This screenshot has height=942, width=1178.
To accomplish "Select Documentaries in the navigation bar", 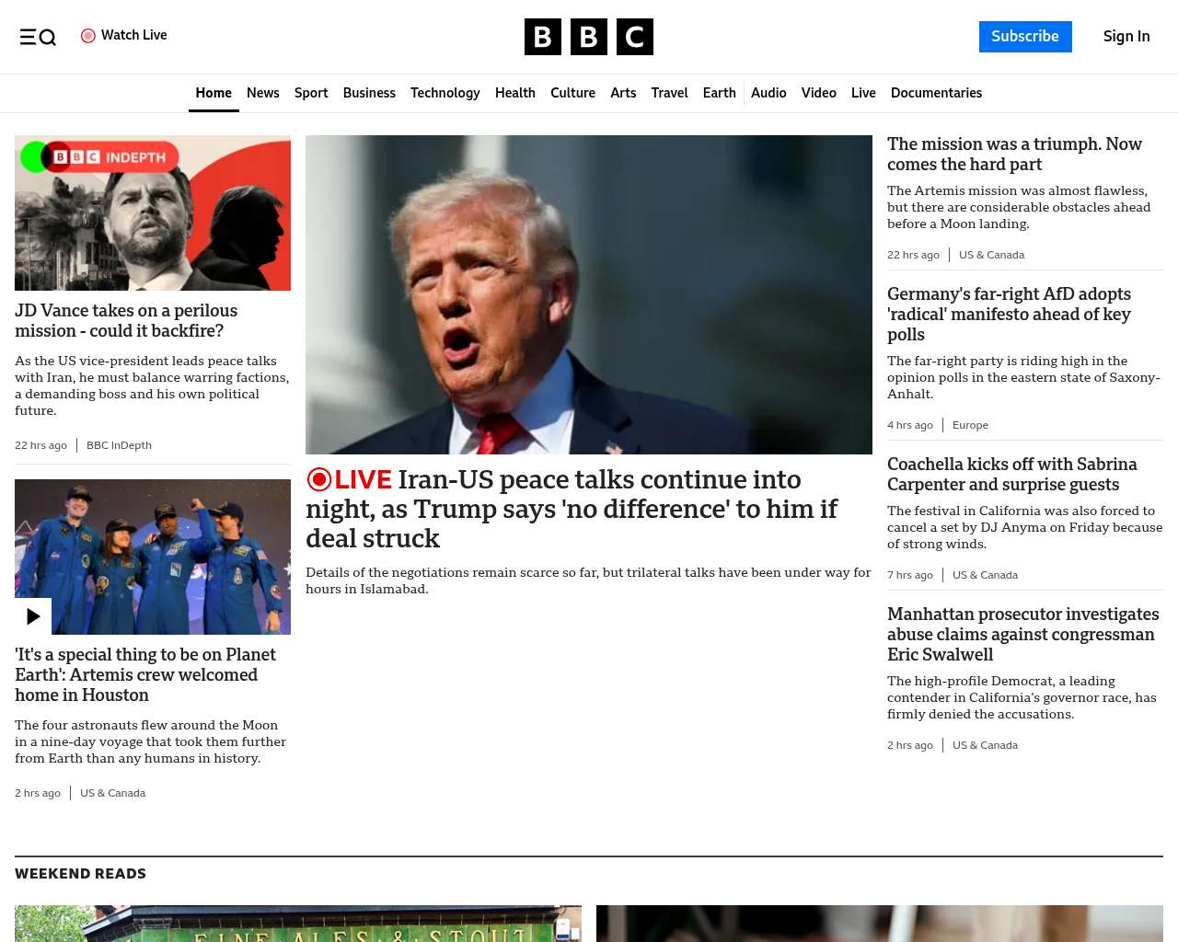I will click(936, 93).
